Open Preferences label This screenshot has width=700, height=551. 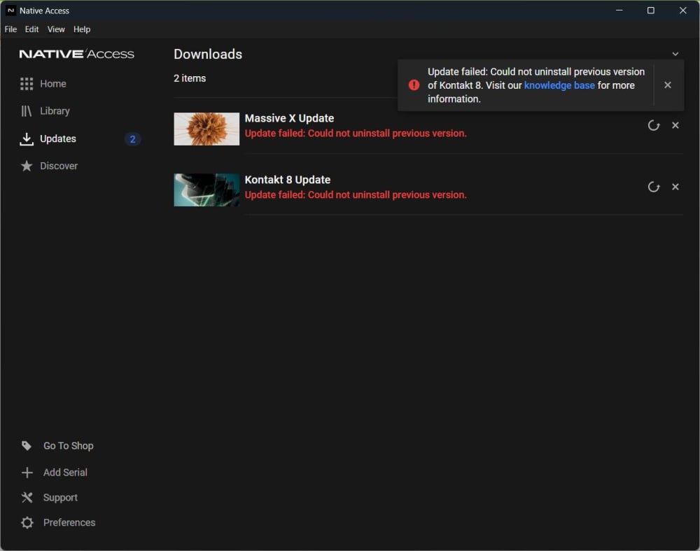(69, 522)
